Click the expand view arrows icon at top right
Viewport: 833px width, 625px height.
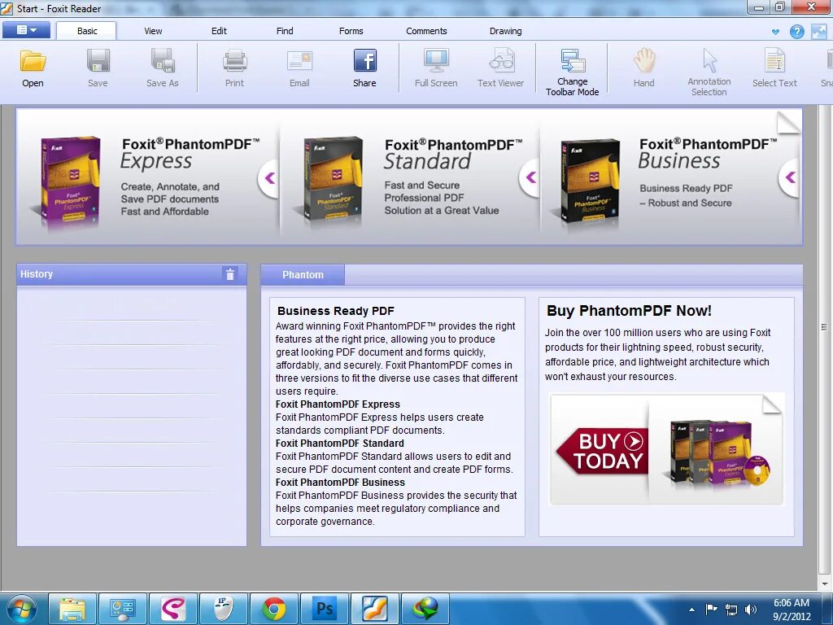coord(818,32)
